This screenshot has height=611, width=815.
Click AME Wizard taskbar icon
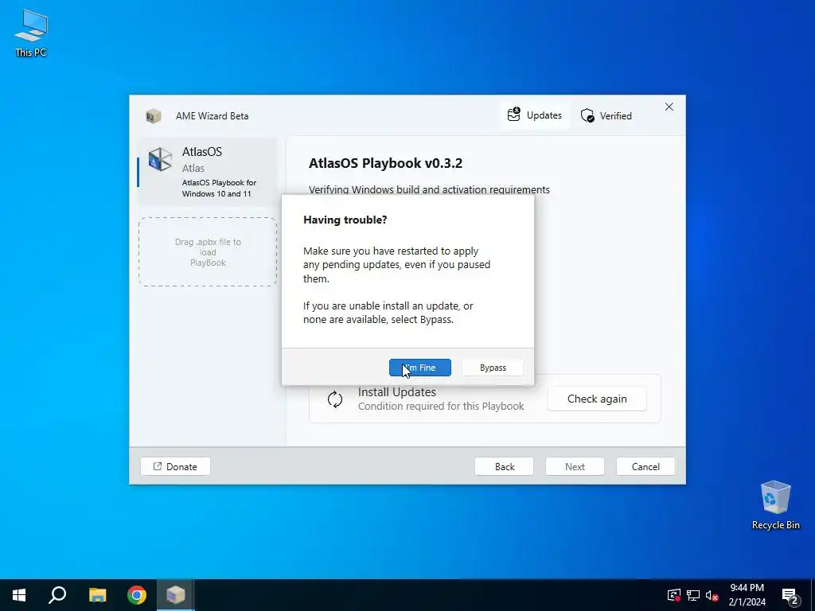(x=176, y=595)
